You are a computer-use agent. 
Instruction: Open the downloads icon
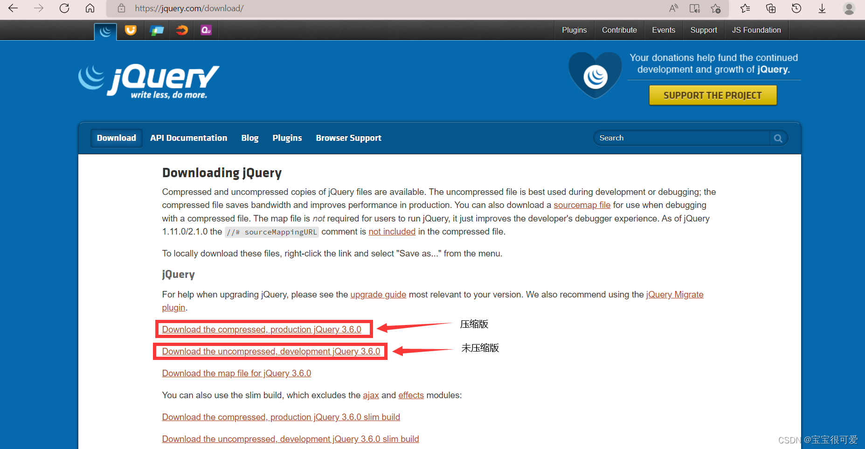(822, 8)
